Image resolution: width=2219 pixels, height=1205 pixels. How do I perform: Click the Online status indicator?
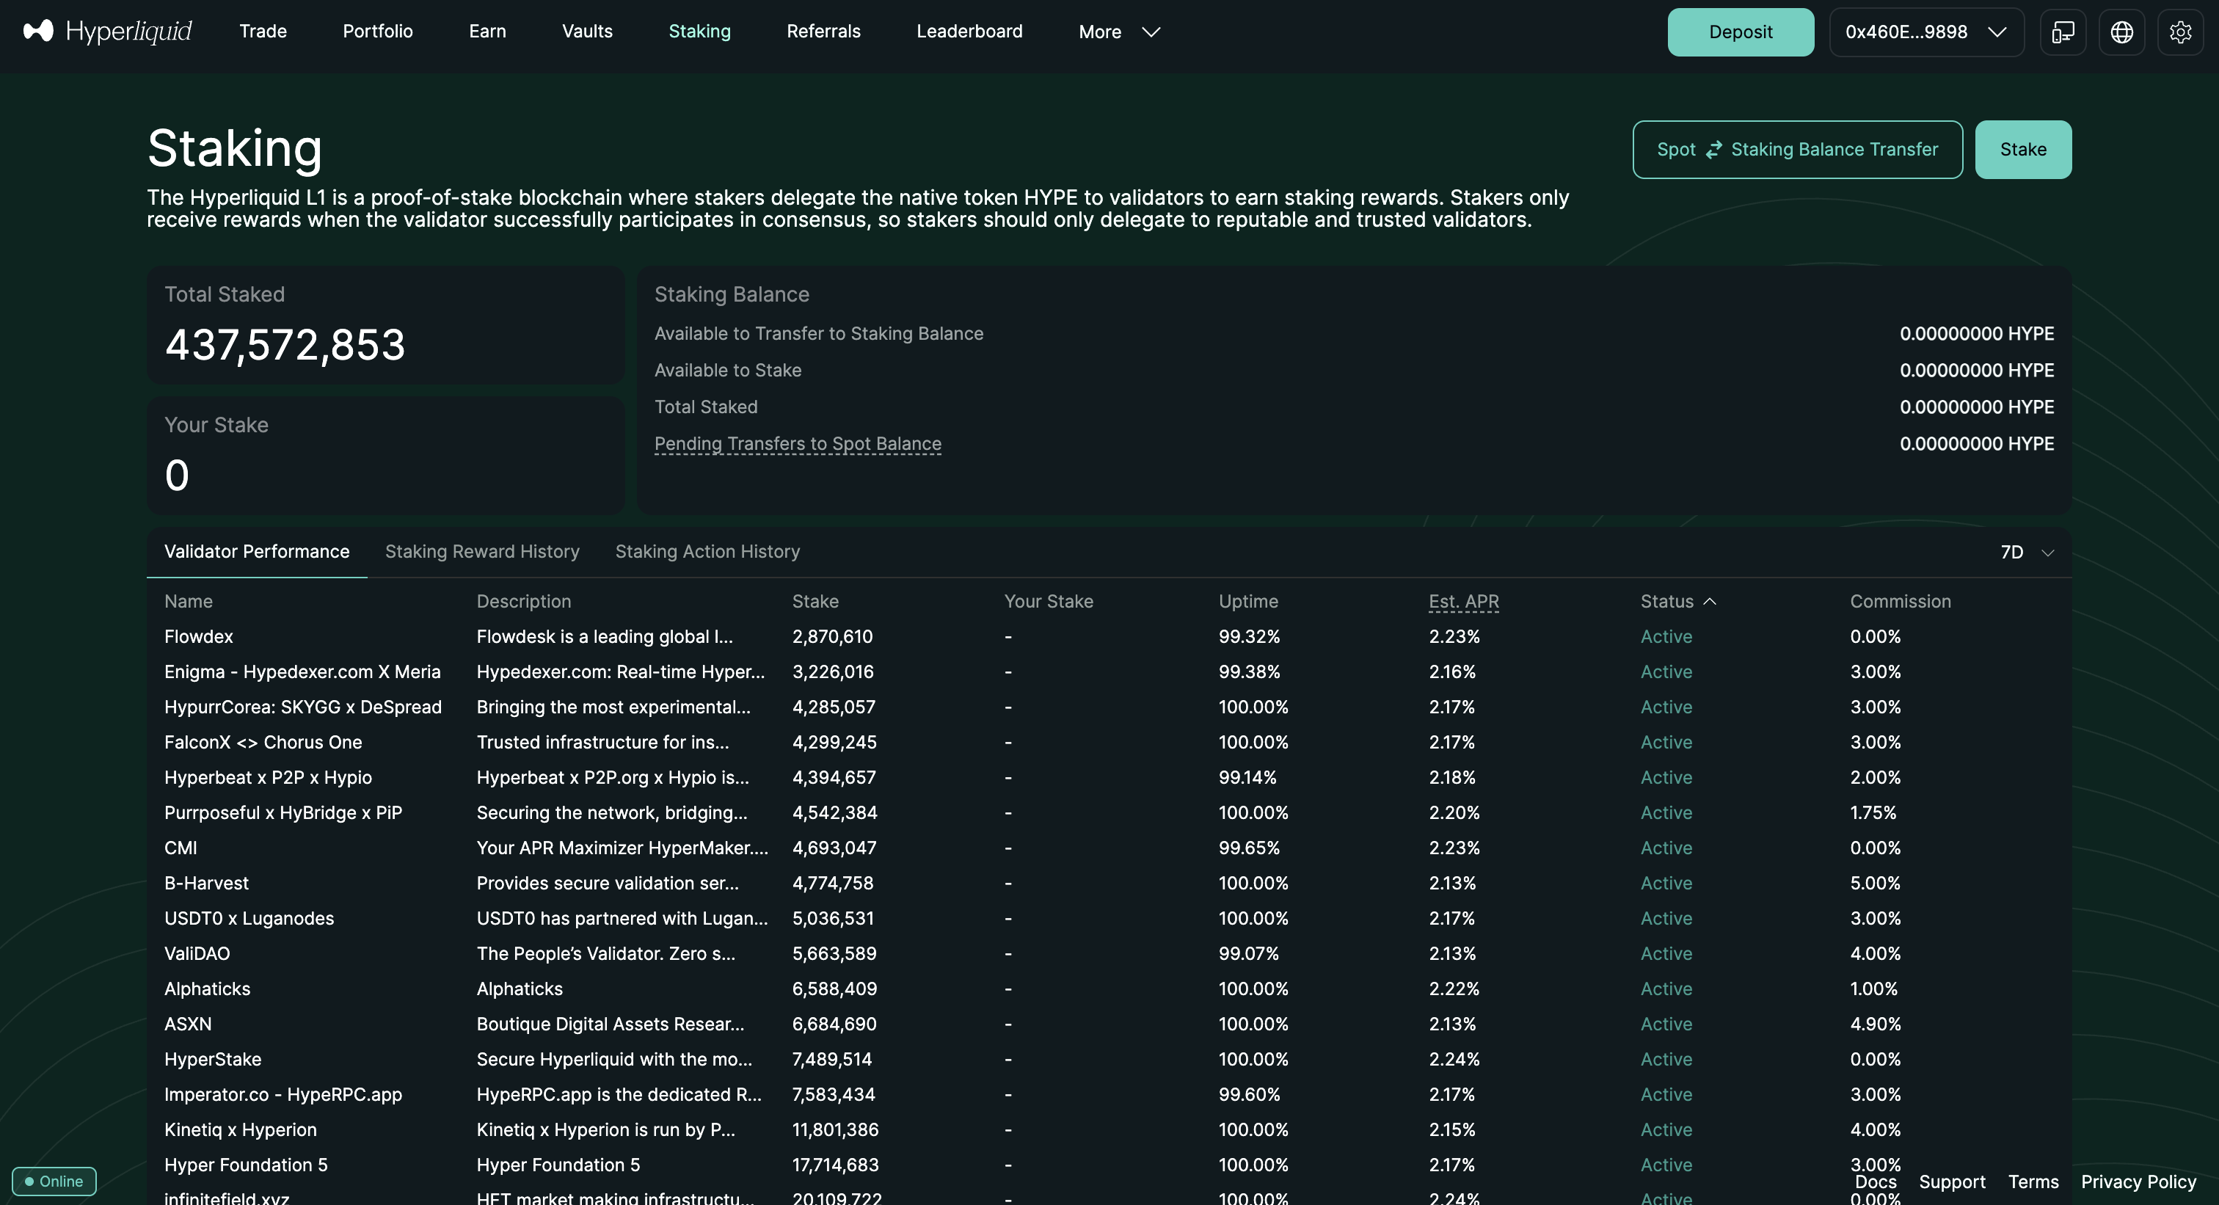(54, 1181)
